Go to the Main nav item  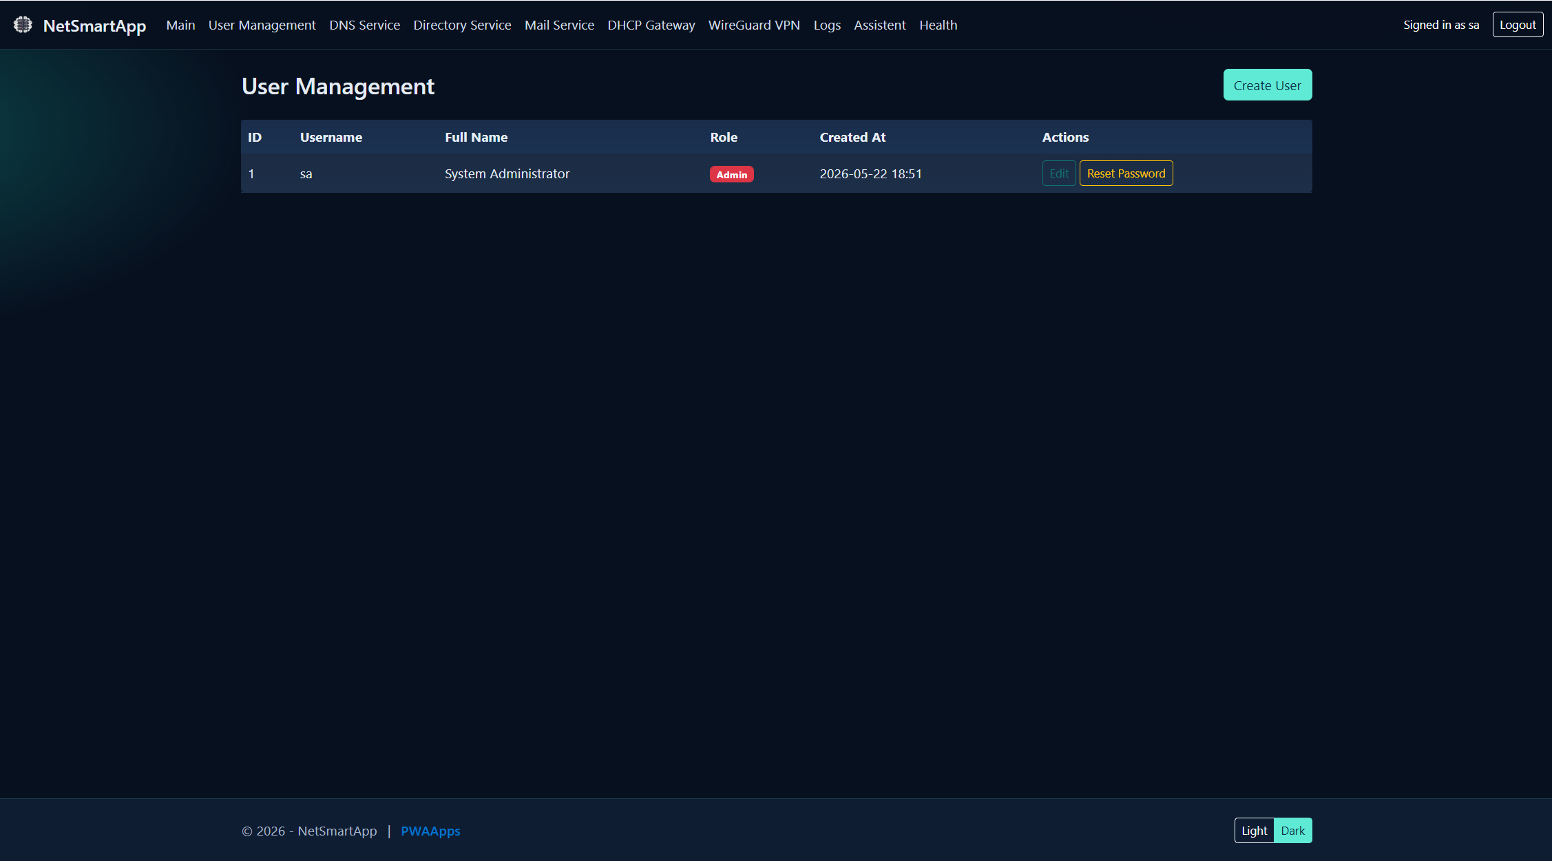[x=180, y=25]
